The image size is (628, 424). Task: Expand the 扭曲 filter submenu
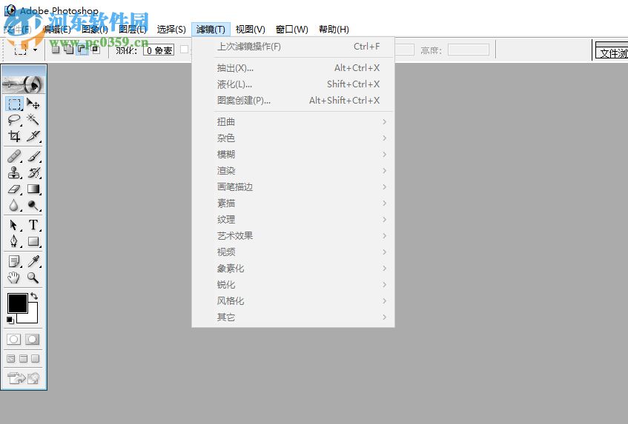point(293,122)
